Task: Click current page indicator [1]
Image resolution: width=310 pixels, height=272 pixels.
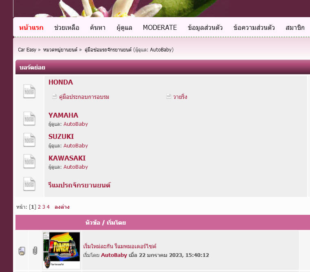Action: point(33,207)
